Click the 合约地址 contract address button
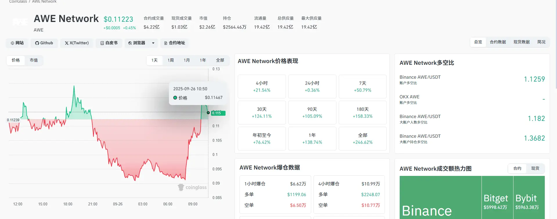The height and width of the screenshot is (219, 557). click(x=174, y=43)
